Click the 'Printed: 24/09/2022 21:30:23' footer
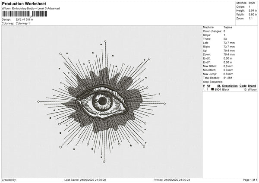259x183 pixels. click(x=172, y=180)
